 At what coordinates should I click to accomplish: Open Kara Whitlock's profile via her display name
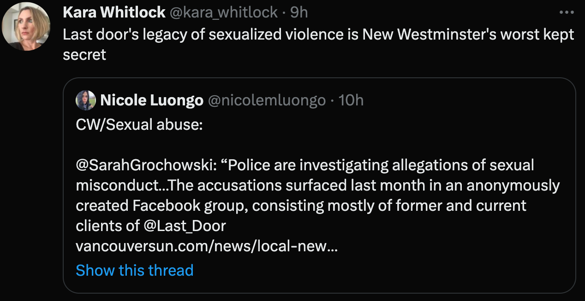tap(115, 12)
